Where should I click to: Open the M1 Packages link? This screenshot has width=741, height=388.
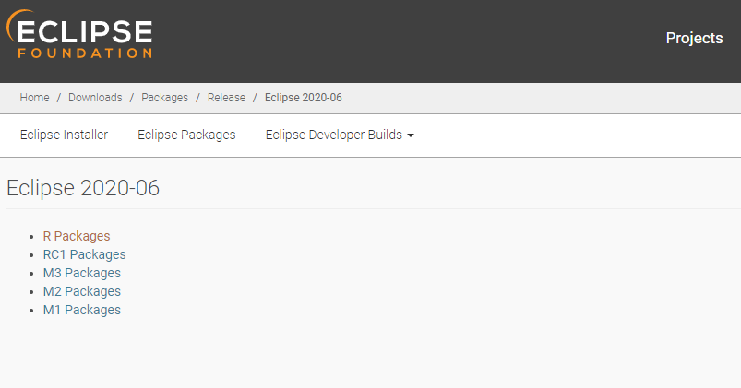tap(82, 310)
